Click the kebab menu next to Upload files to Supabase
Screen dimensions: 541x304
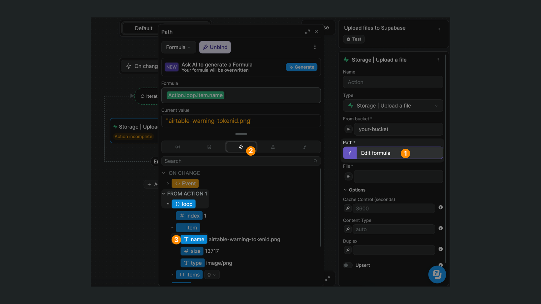(439, 29)
